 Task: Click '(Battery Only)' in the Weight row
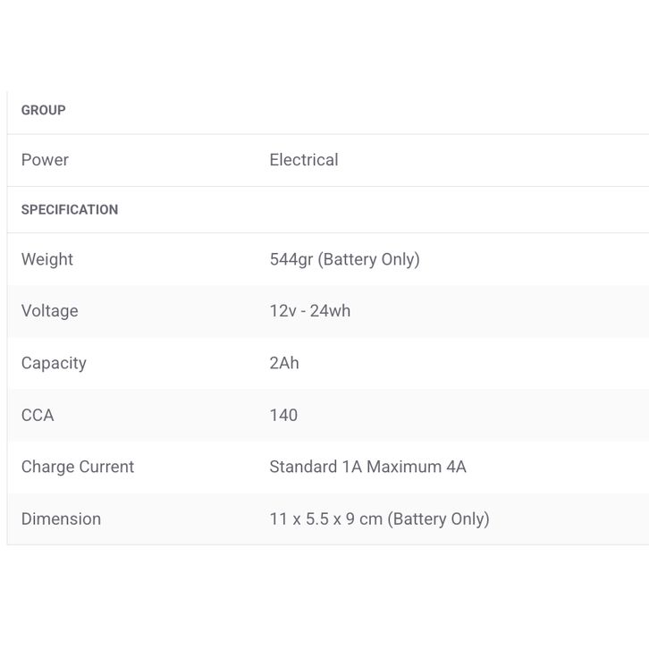point(369,259)
